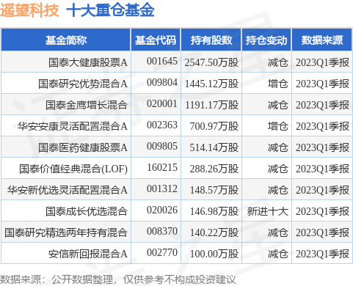Image resolution: width=353 pixels, height=286 pixels.
Task: Select fund name 国泰研究精选两年持有混合
Action: (66, 232)
